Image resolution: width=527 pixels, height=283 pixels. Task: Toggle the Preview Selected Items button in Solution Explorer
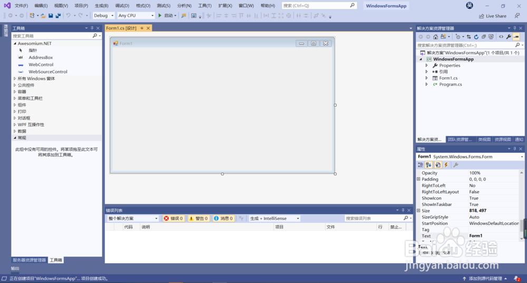pyautogui.click(x=516, y=37)
